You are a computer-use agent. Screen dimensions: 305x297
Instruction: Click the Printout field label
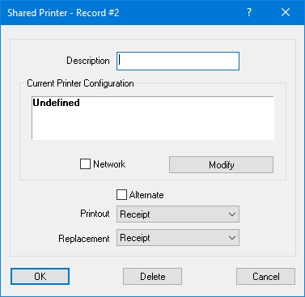pyautogui.click(x=95, y=214)
